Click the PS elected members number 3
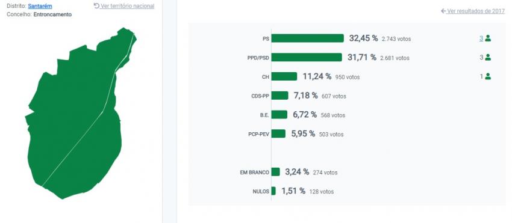Viewport: 512px width, 223px height. [481, 38]
